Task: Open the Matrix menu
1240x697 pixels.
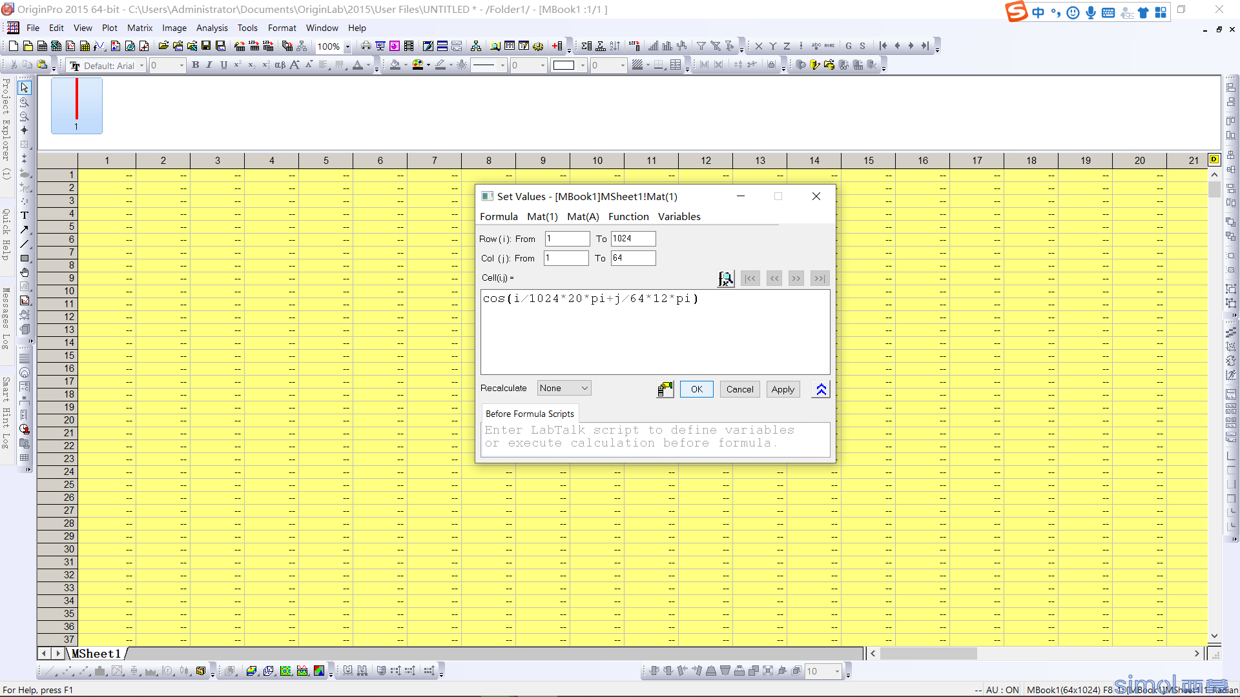Action: coord(139,28)
